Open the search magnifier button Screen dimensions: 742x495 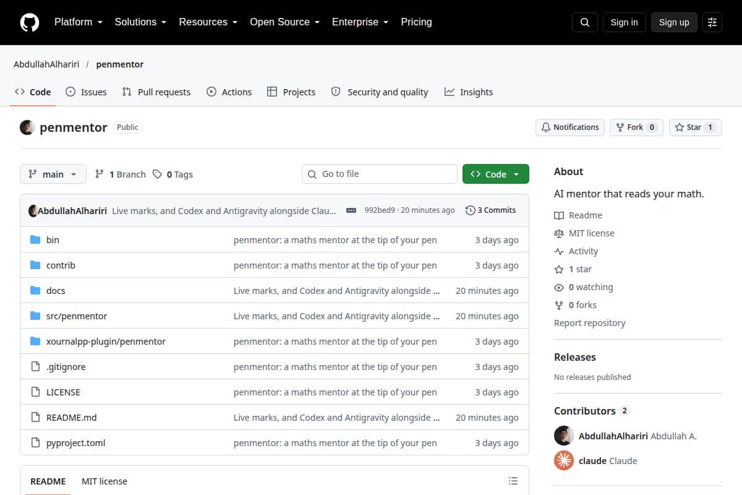tap(585, 22)
